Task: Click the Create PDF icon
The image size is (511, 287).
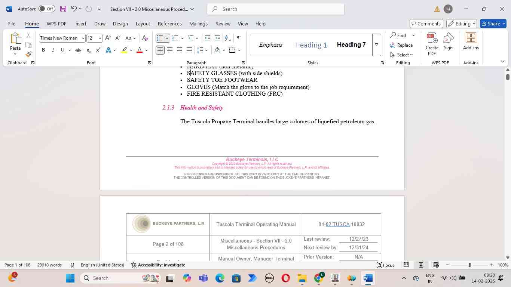Action: coord(432,44)
